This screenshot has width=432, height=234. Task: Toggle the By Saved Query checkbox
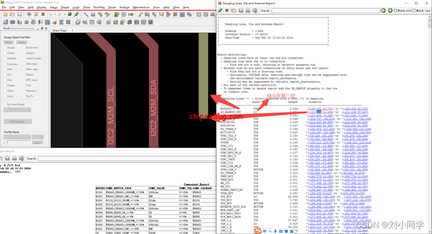click(x=5, y=104)
